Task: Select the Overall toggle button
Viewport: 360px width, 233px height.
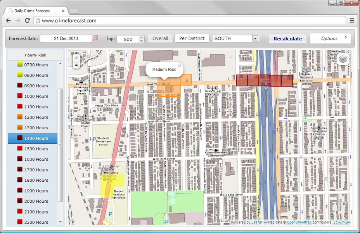Action: click(x=160, y=38)
